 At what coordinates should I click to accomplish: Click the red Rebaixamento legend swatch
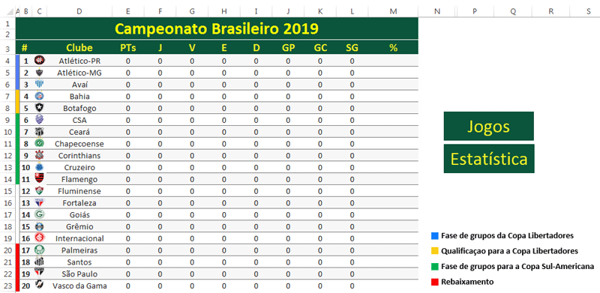[x=434, y=282]
